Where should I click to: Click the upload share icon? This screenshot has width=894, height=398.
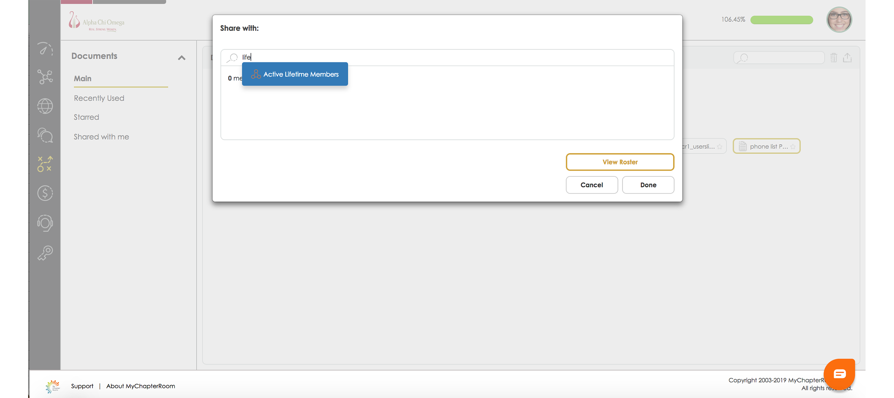847,58
